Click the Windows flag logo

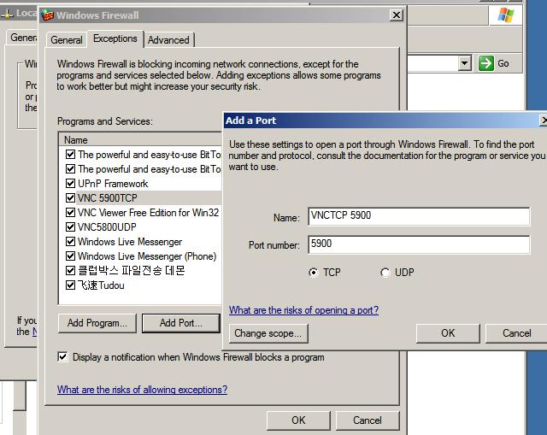pos(506,15)
